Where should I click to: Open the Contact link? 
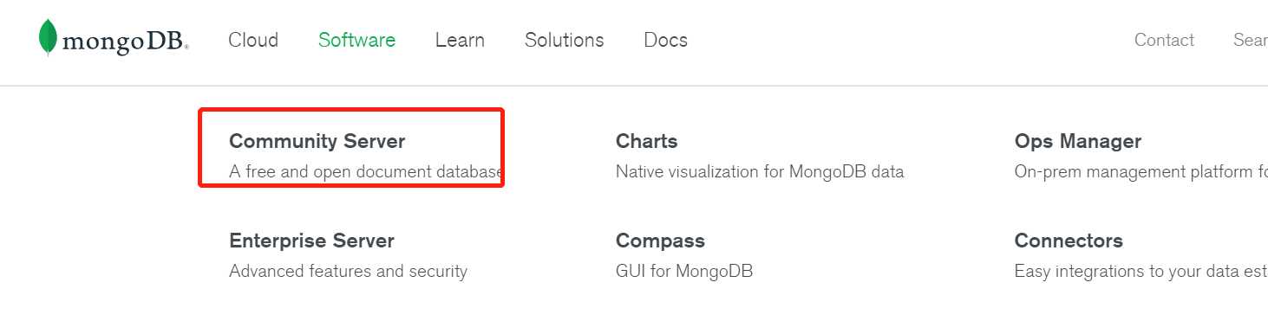[x=1164, y=40]
